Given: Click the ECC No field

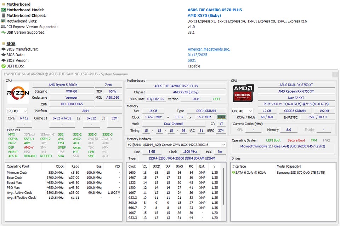Looking at the screenshot, I should [220, 152].
